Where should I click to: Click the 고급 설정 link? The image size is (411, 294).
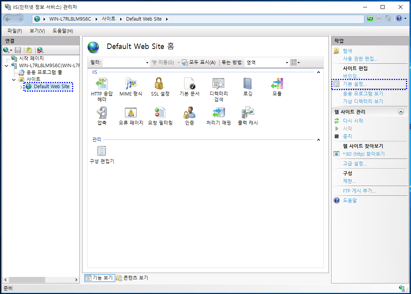click(x=355, y=164)
